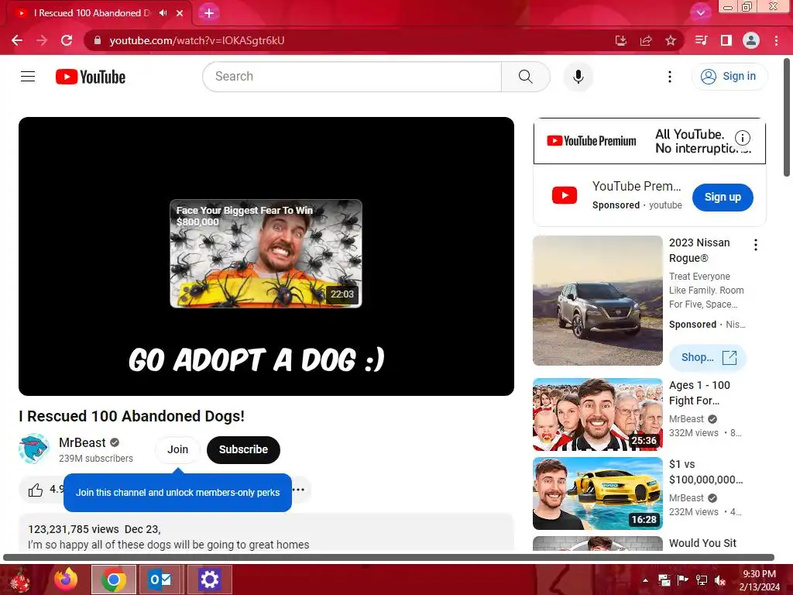Click the install app icon in address bar
This screenshot has width=793, height=595.
(620, 40)
